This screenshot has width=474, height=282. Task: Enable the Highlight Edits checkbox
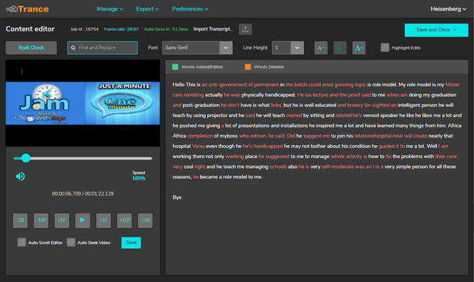click(385, 47)
